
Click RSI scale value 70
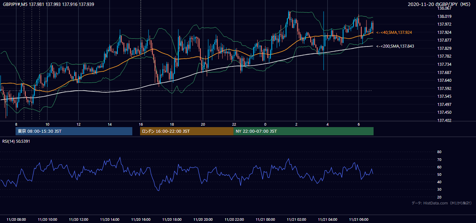point(439,159)
